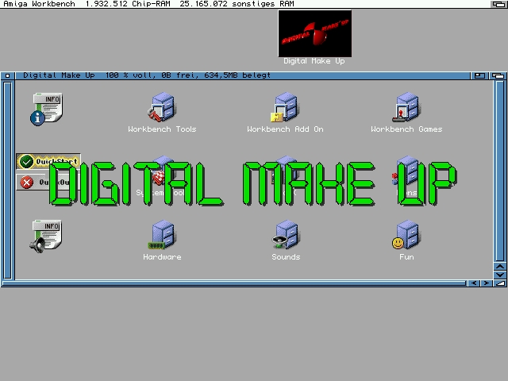The image size is (508, 381).
Task: Click the 'Digital Make Up' label under disk icon
Action: (314, 61)
